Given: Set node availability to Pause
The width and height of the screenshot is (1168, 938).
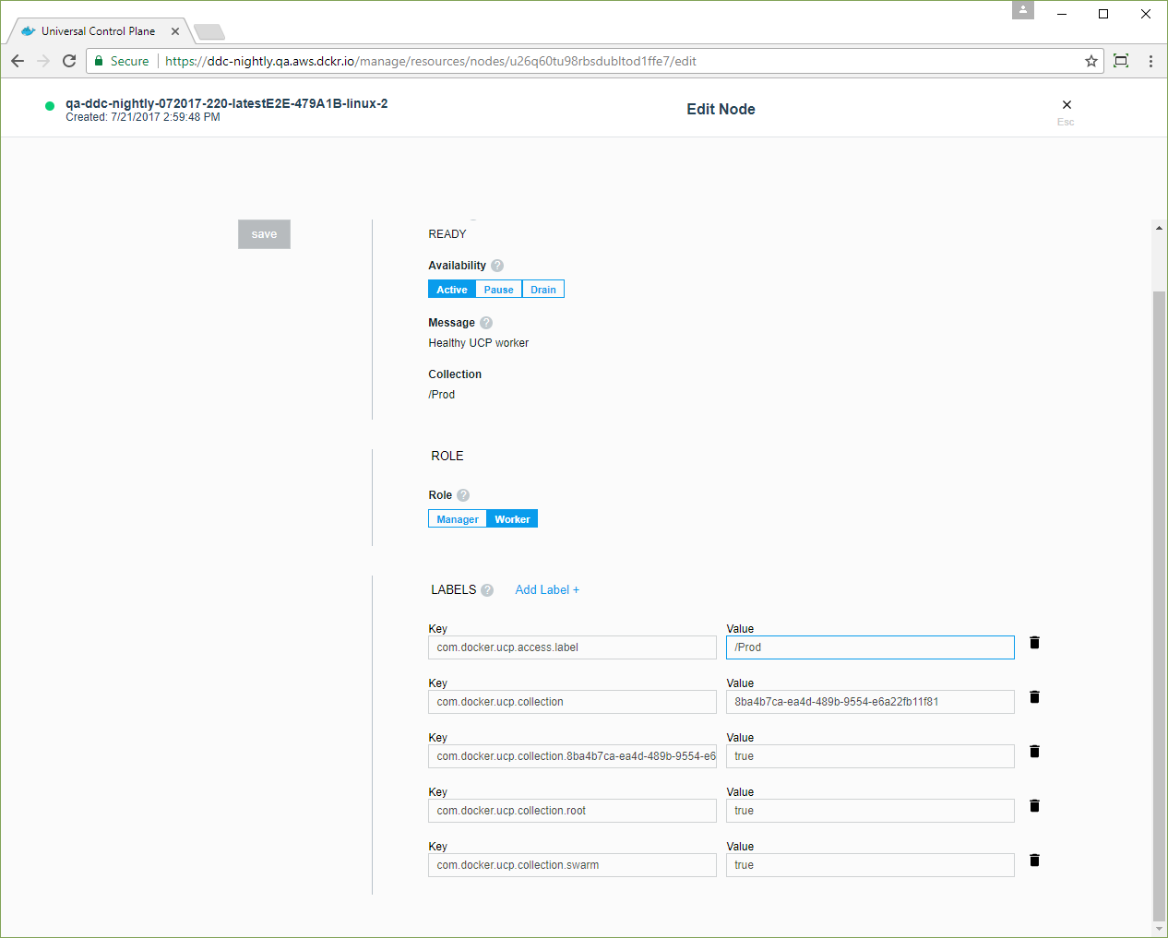Looking at the screenshot, I should click(498, 290).
